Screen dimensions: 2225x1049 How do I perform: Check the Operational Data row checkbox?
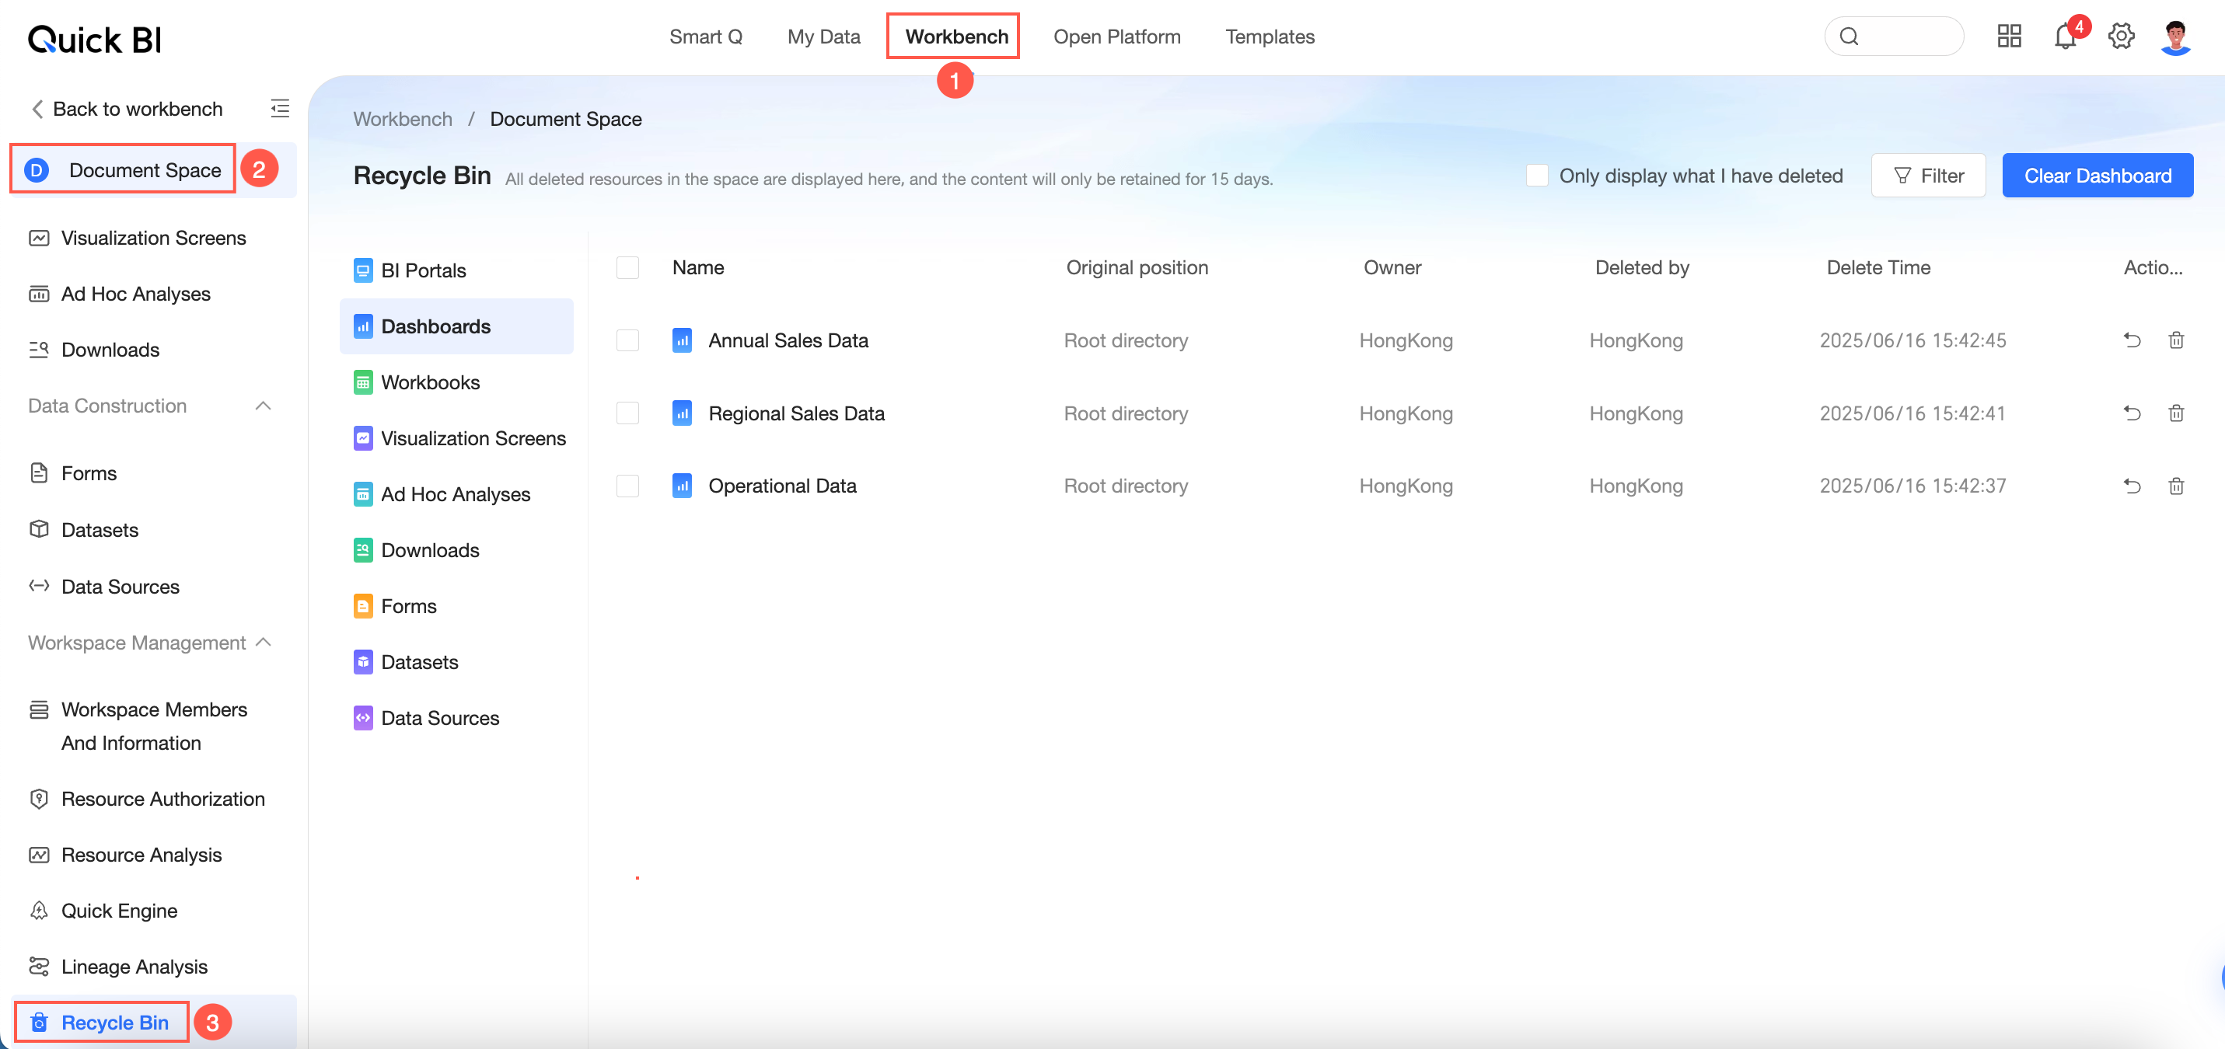pos(628,486)
